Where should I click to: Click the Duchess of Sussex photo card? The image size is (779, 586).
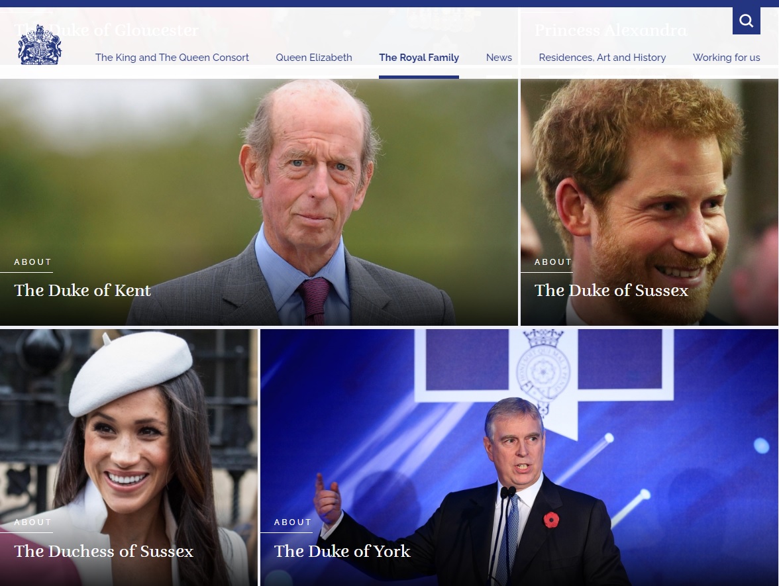point(129,458)
